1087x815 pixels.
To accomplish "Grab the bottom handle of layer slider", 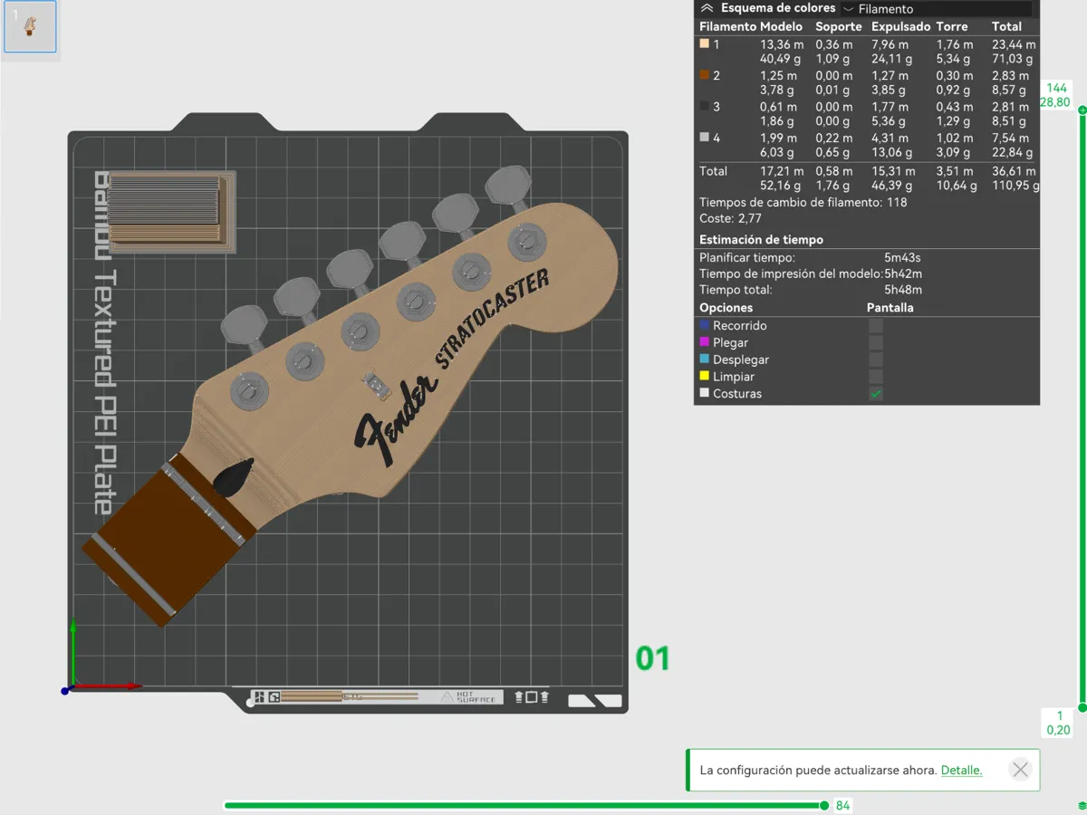I will point(1082,708).
